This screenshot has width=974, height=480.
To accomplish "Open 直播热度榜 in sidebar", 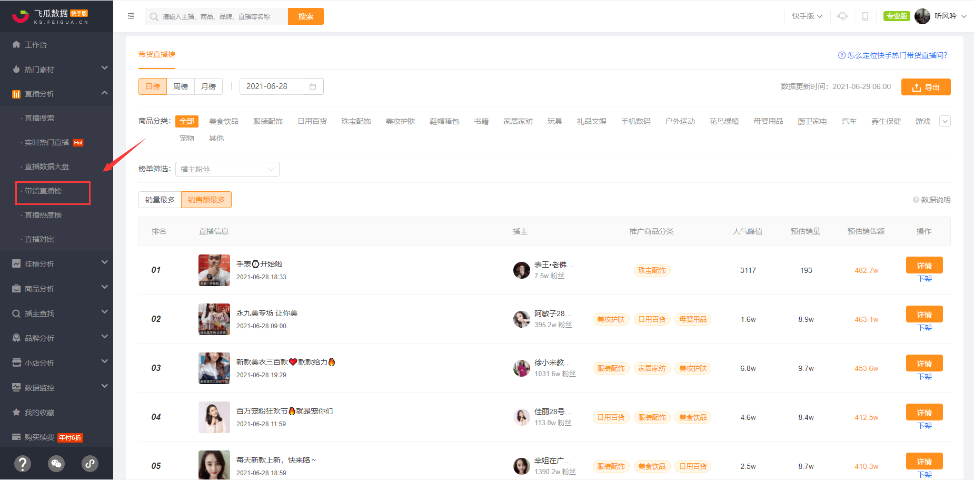I will click(43, 215).
